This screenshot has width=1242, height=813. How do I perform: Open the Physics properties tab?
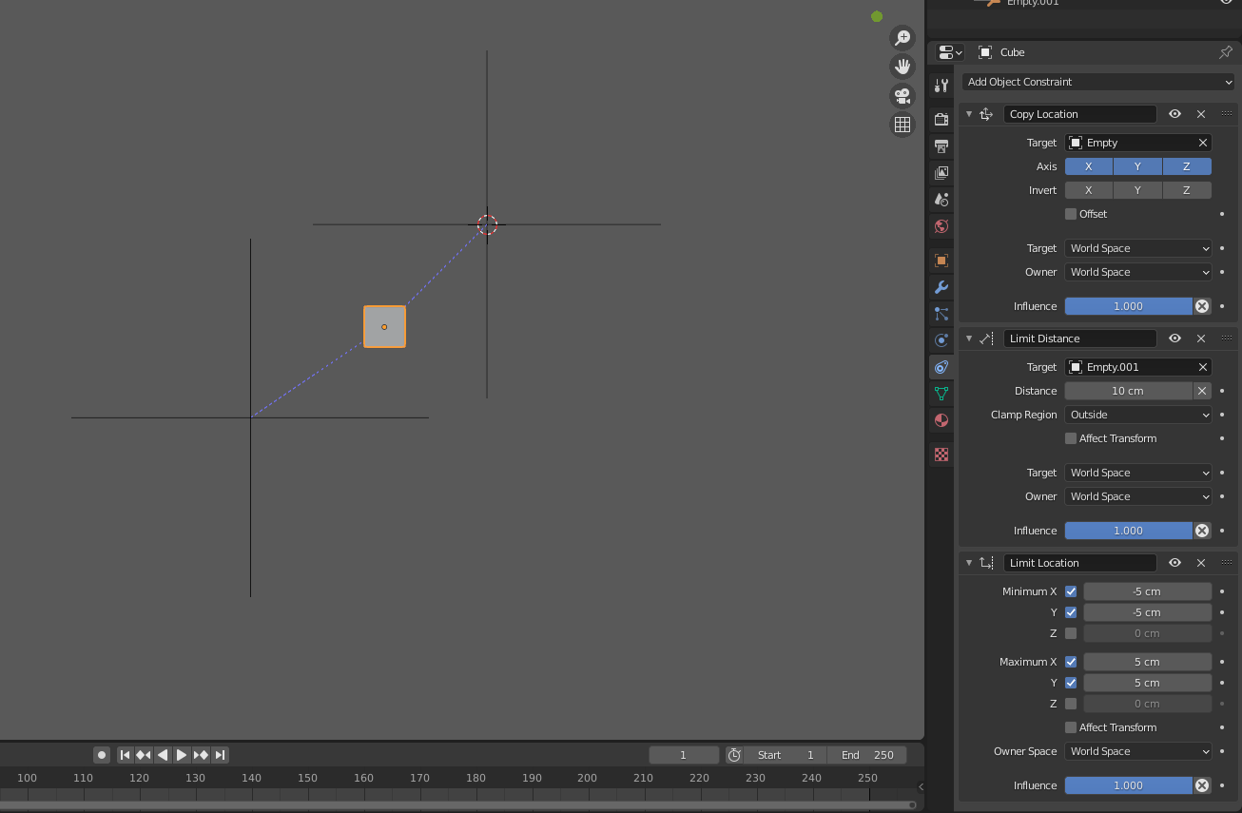click(x=941, y=340)
